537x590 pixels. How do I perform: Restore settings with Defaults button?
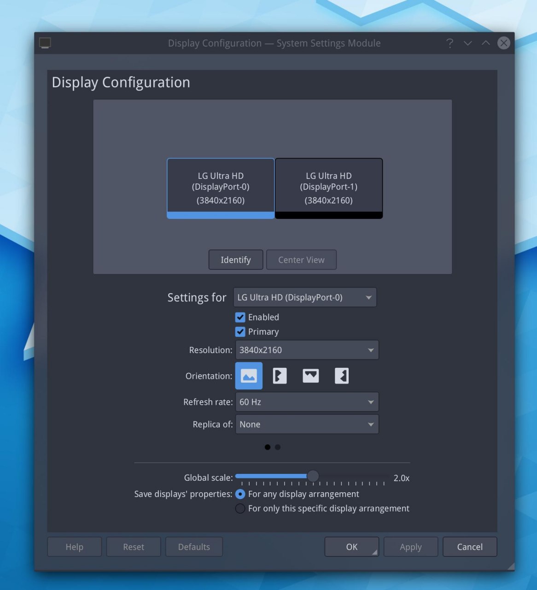click(194, 547)
